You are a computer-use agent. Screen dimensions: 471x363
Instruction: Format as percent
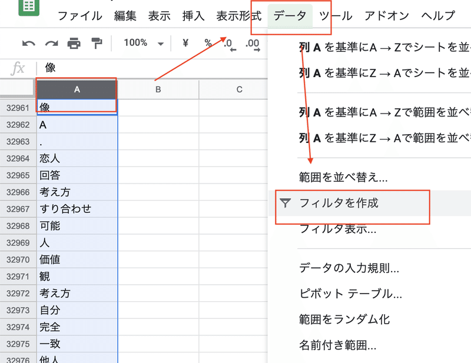[208, 43]
